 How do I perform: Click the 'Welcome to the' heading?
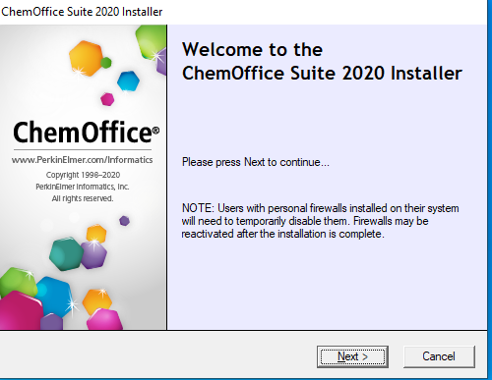pyautogui.click(x=252, y=49)
